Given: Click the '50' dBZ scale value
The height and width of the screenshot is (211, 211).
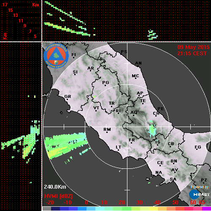Looking at the screenshot, I should pyautogui.click(x=175, y=203).
